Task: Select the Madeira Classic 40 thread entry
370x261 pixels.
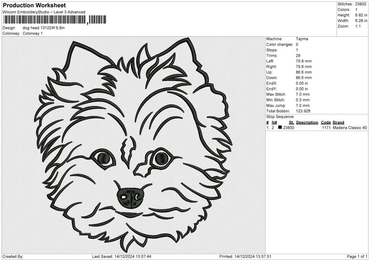Action: (350, 128)
